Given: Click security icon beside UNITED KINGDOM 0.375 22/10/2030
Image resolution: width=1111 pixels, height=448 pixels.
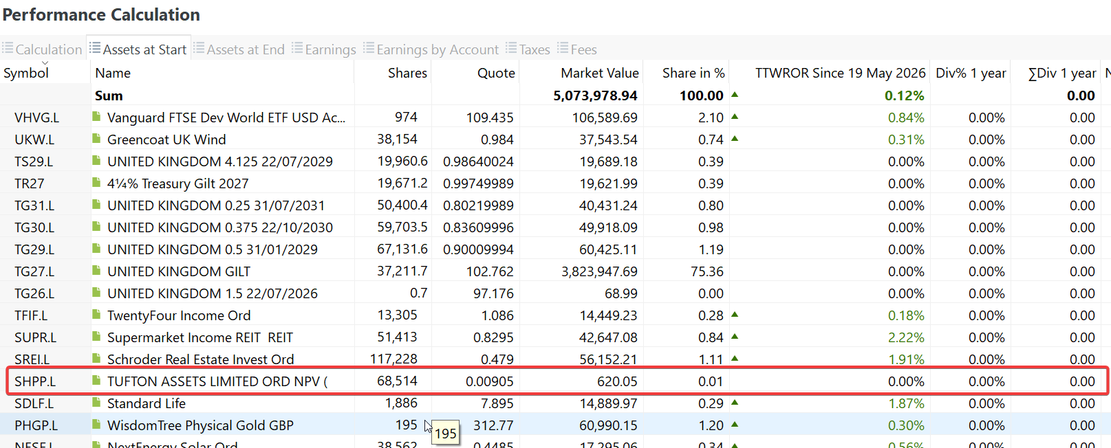Looking at the screenshot, I should tap(97, 227).
